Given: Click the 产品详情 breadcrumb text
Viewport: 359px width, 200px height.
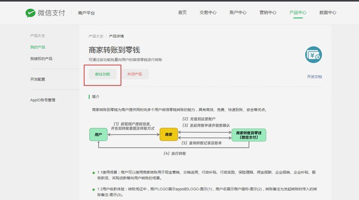Looking at the screenshot, I should (116, 36).
